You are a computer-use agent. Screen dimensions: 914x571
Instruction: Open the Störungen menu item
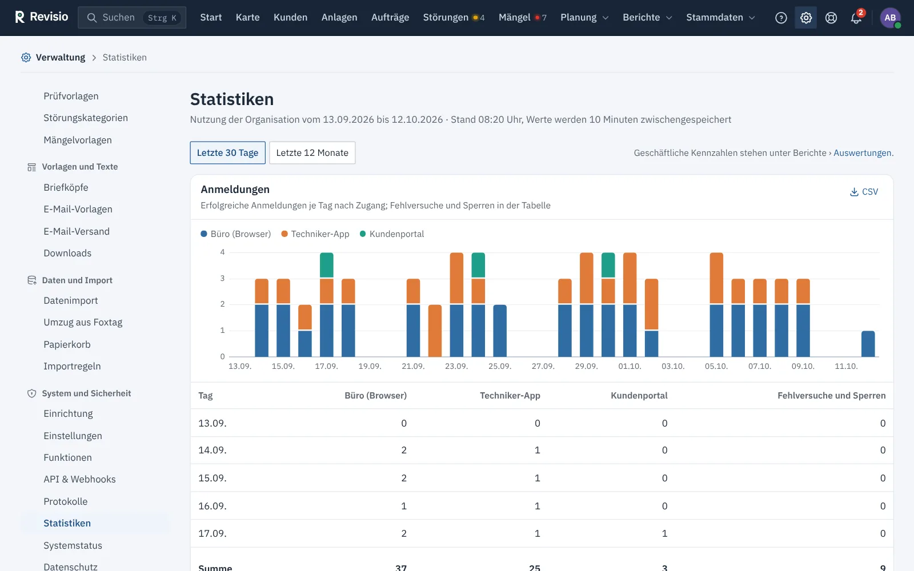[x=454, y=18]
